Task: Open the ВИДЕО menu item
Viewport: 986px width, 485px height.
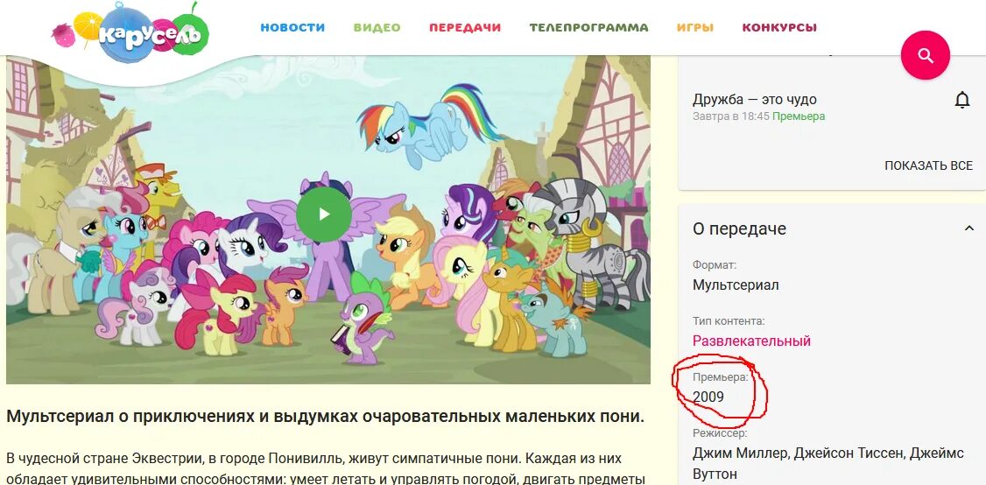Action: point(377,28)
